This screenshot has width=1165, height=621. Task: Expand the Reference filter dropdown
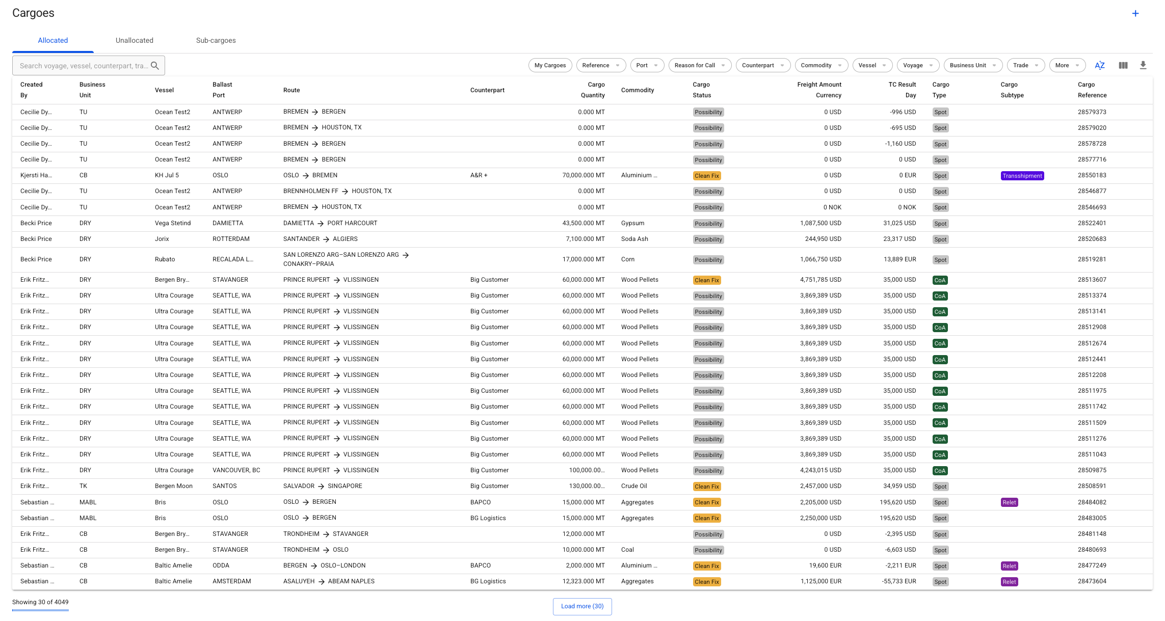[x=601, y=65]
